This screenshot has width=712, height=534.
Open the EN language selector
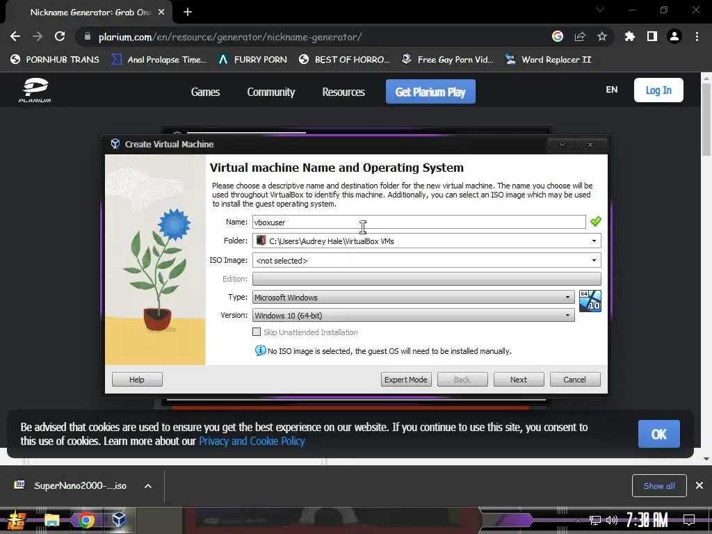(x=612, y=90)
